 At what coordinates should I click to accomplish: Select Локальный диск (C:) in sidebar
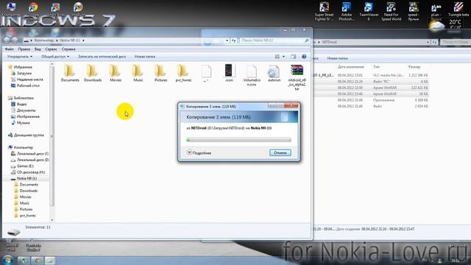[x=32, y=154]
